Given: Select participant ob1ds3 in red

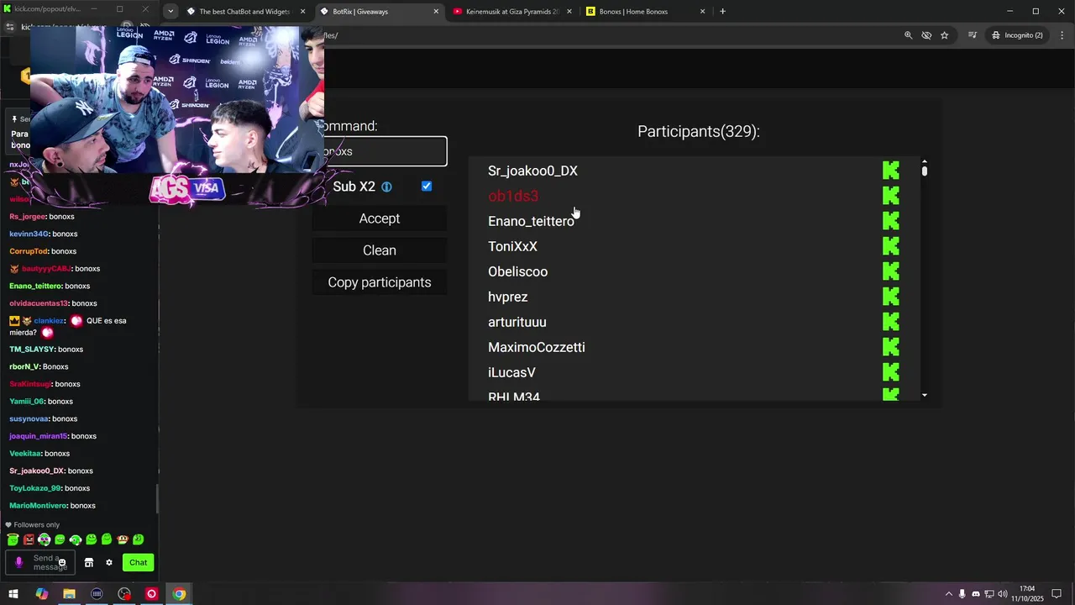Looking at the screenshot, I should [x=513, y=196].
